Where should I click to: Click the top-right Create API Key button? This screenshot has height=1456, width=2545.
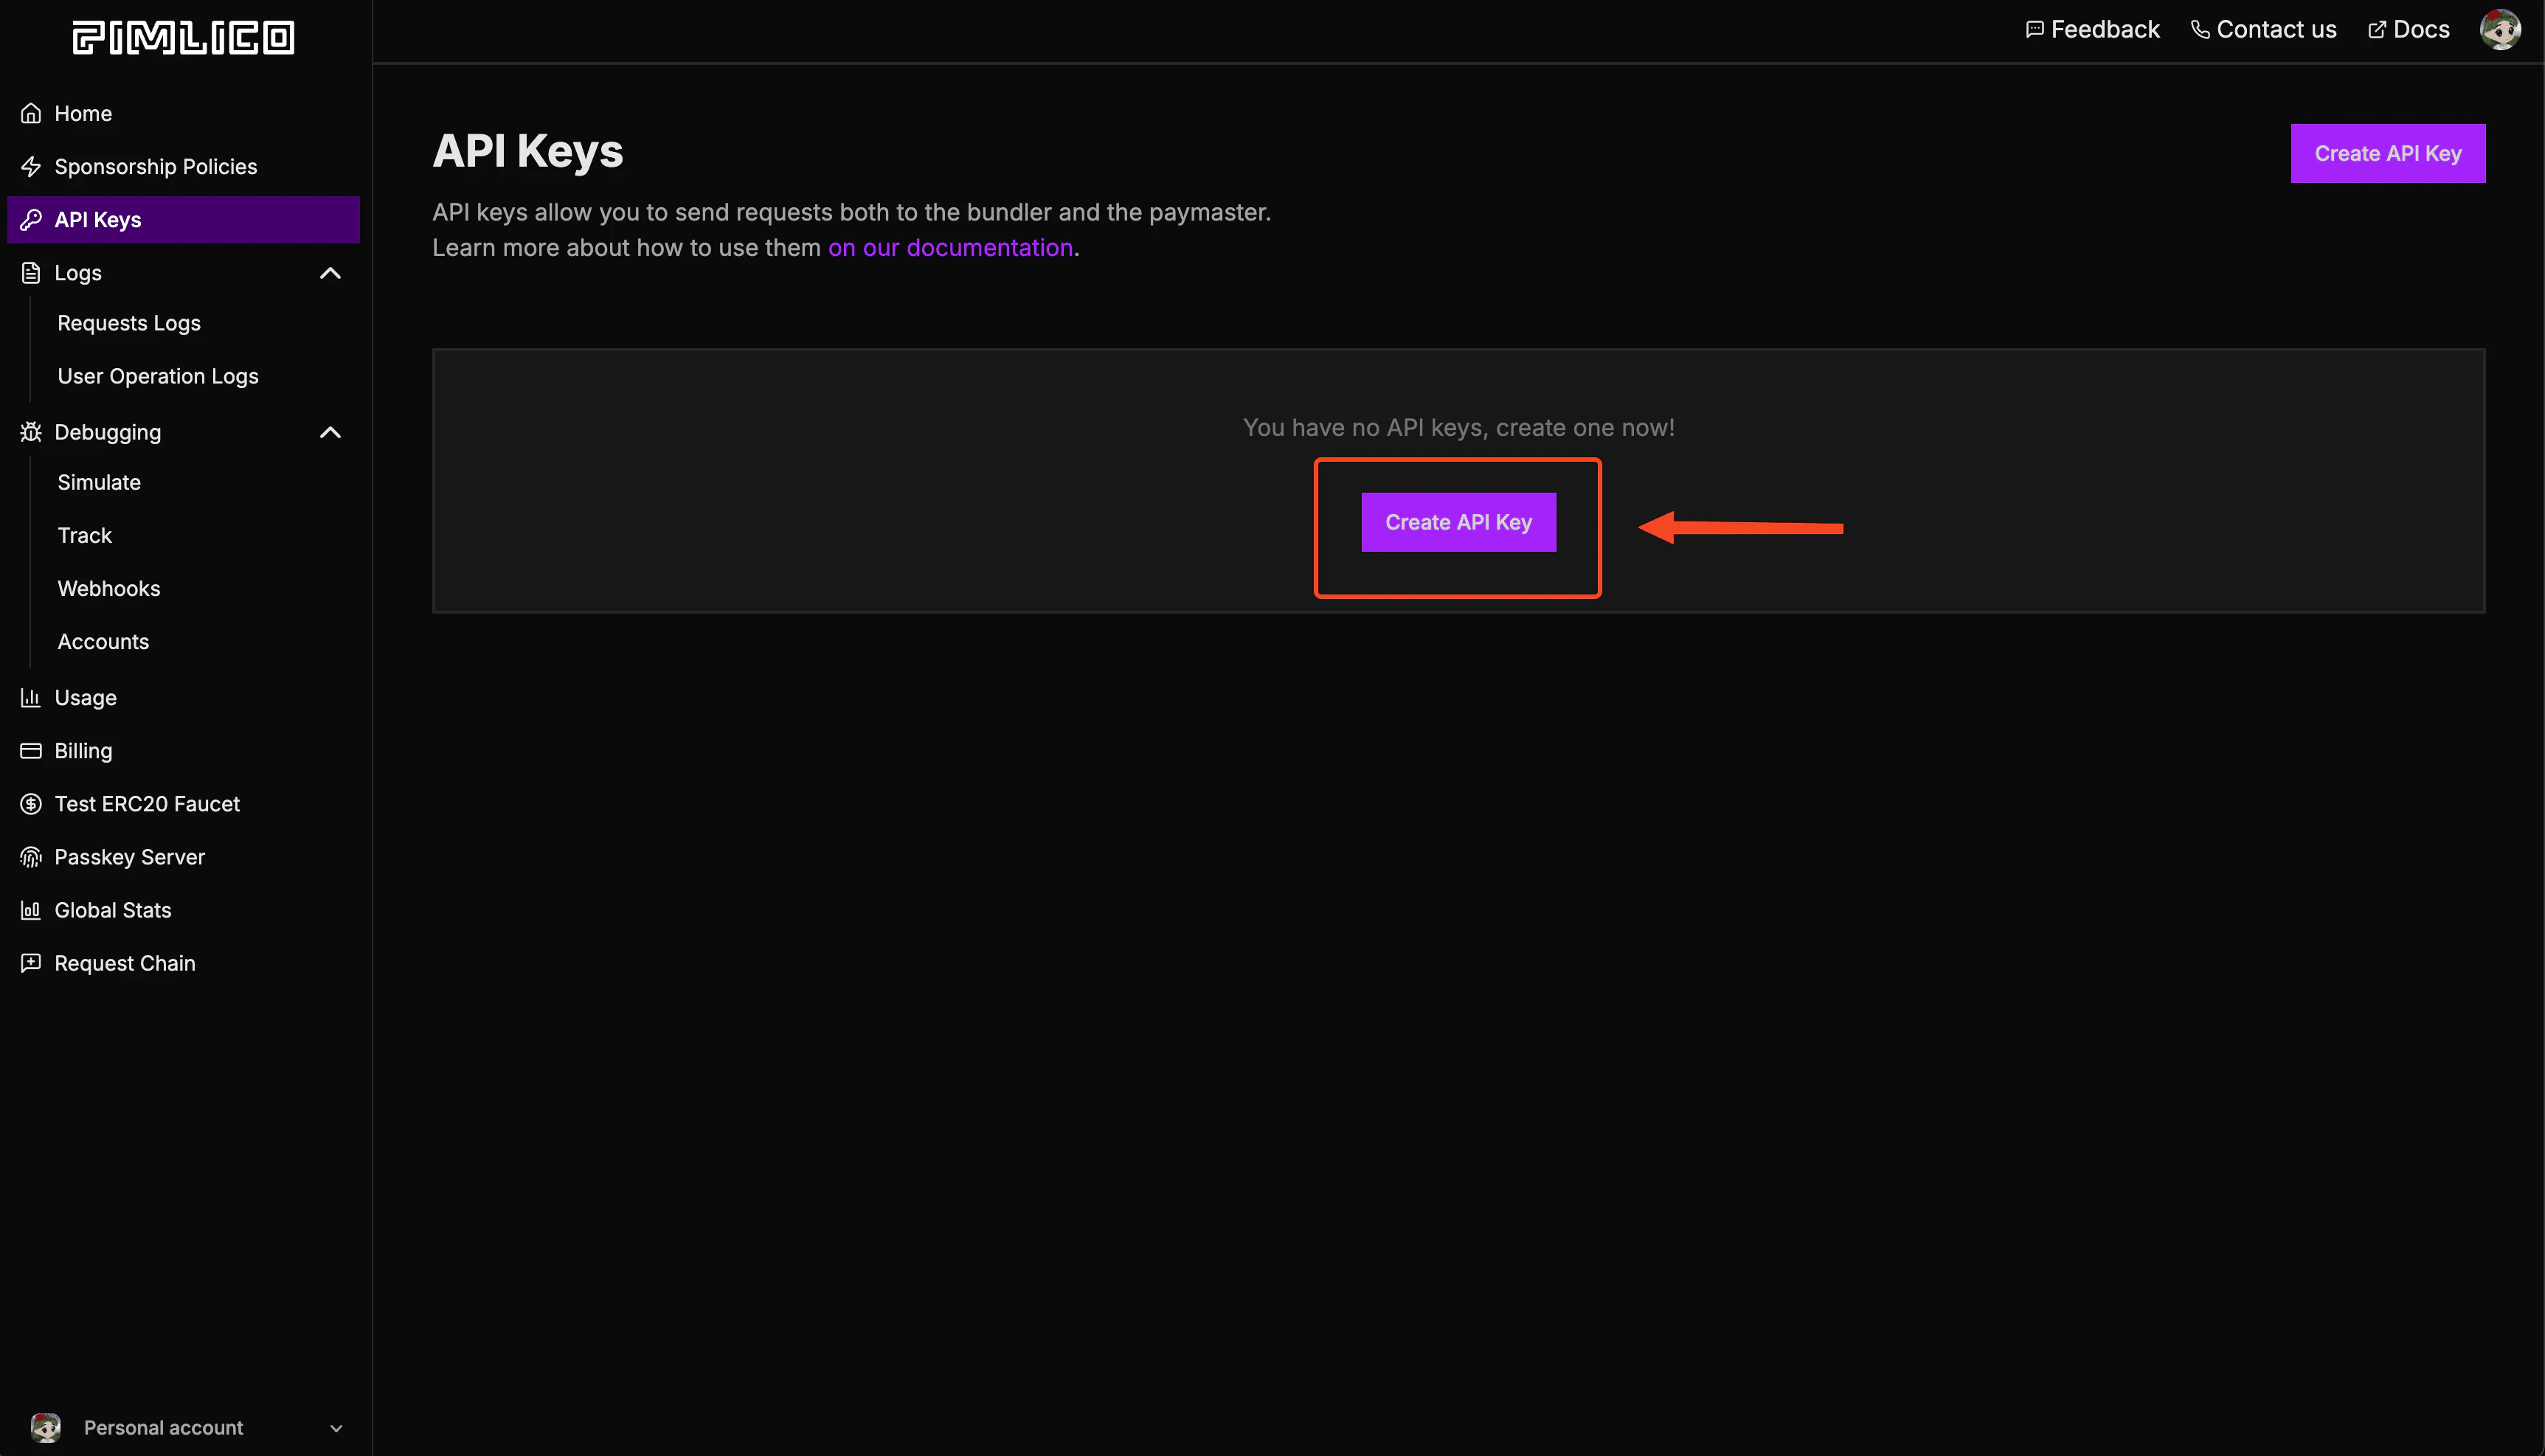(2387, 153)
